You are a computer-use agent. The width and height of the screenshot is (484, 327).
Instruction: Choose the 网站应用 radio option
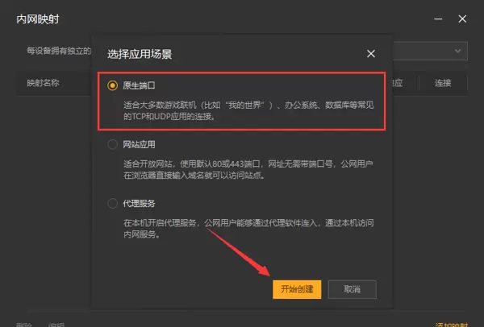point(112,144)
